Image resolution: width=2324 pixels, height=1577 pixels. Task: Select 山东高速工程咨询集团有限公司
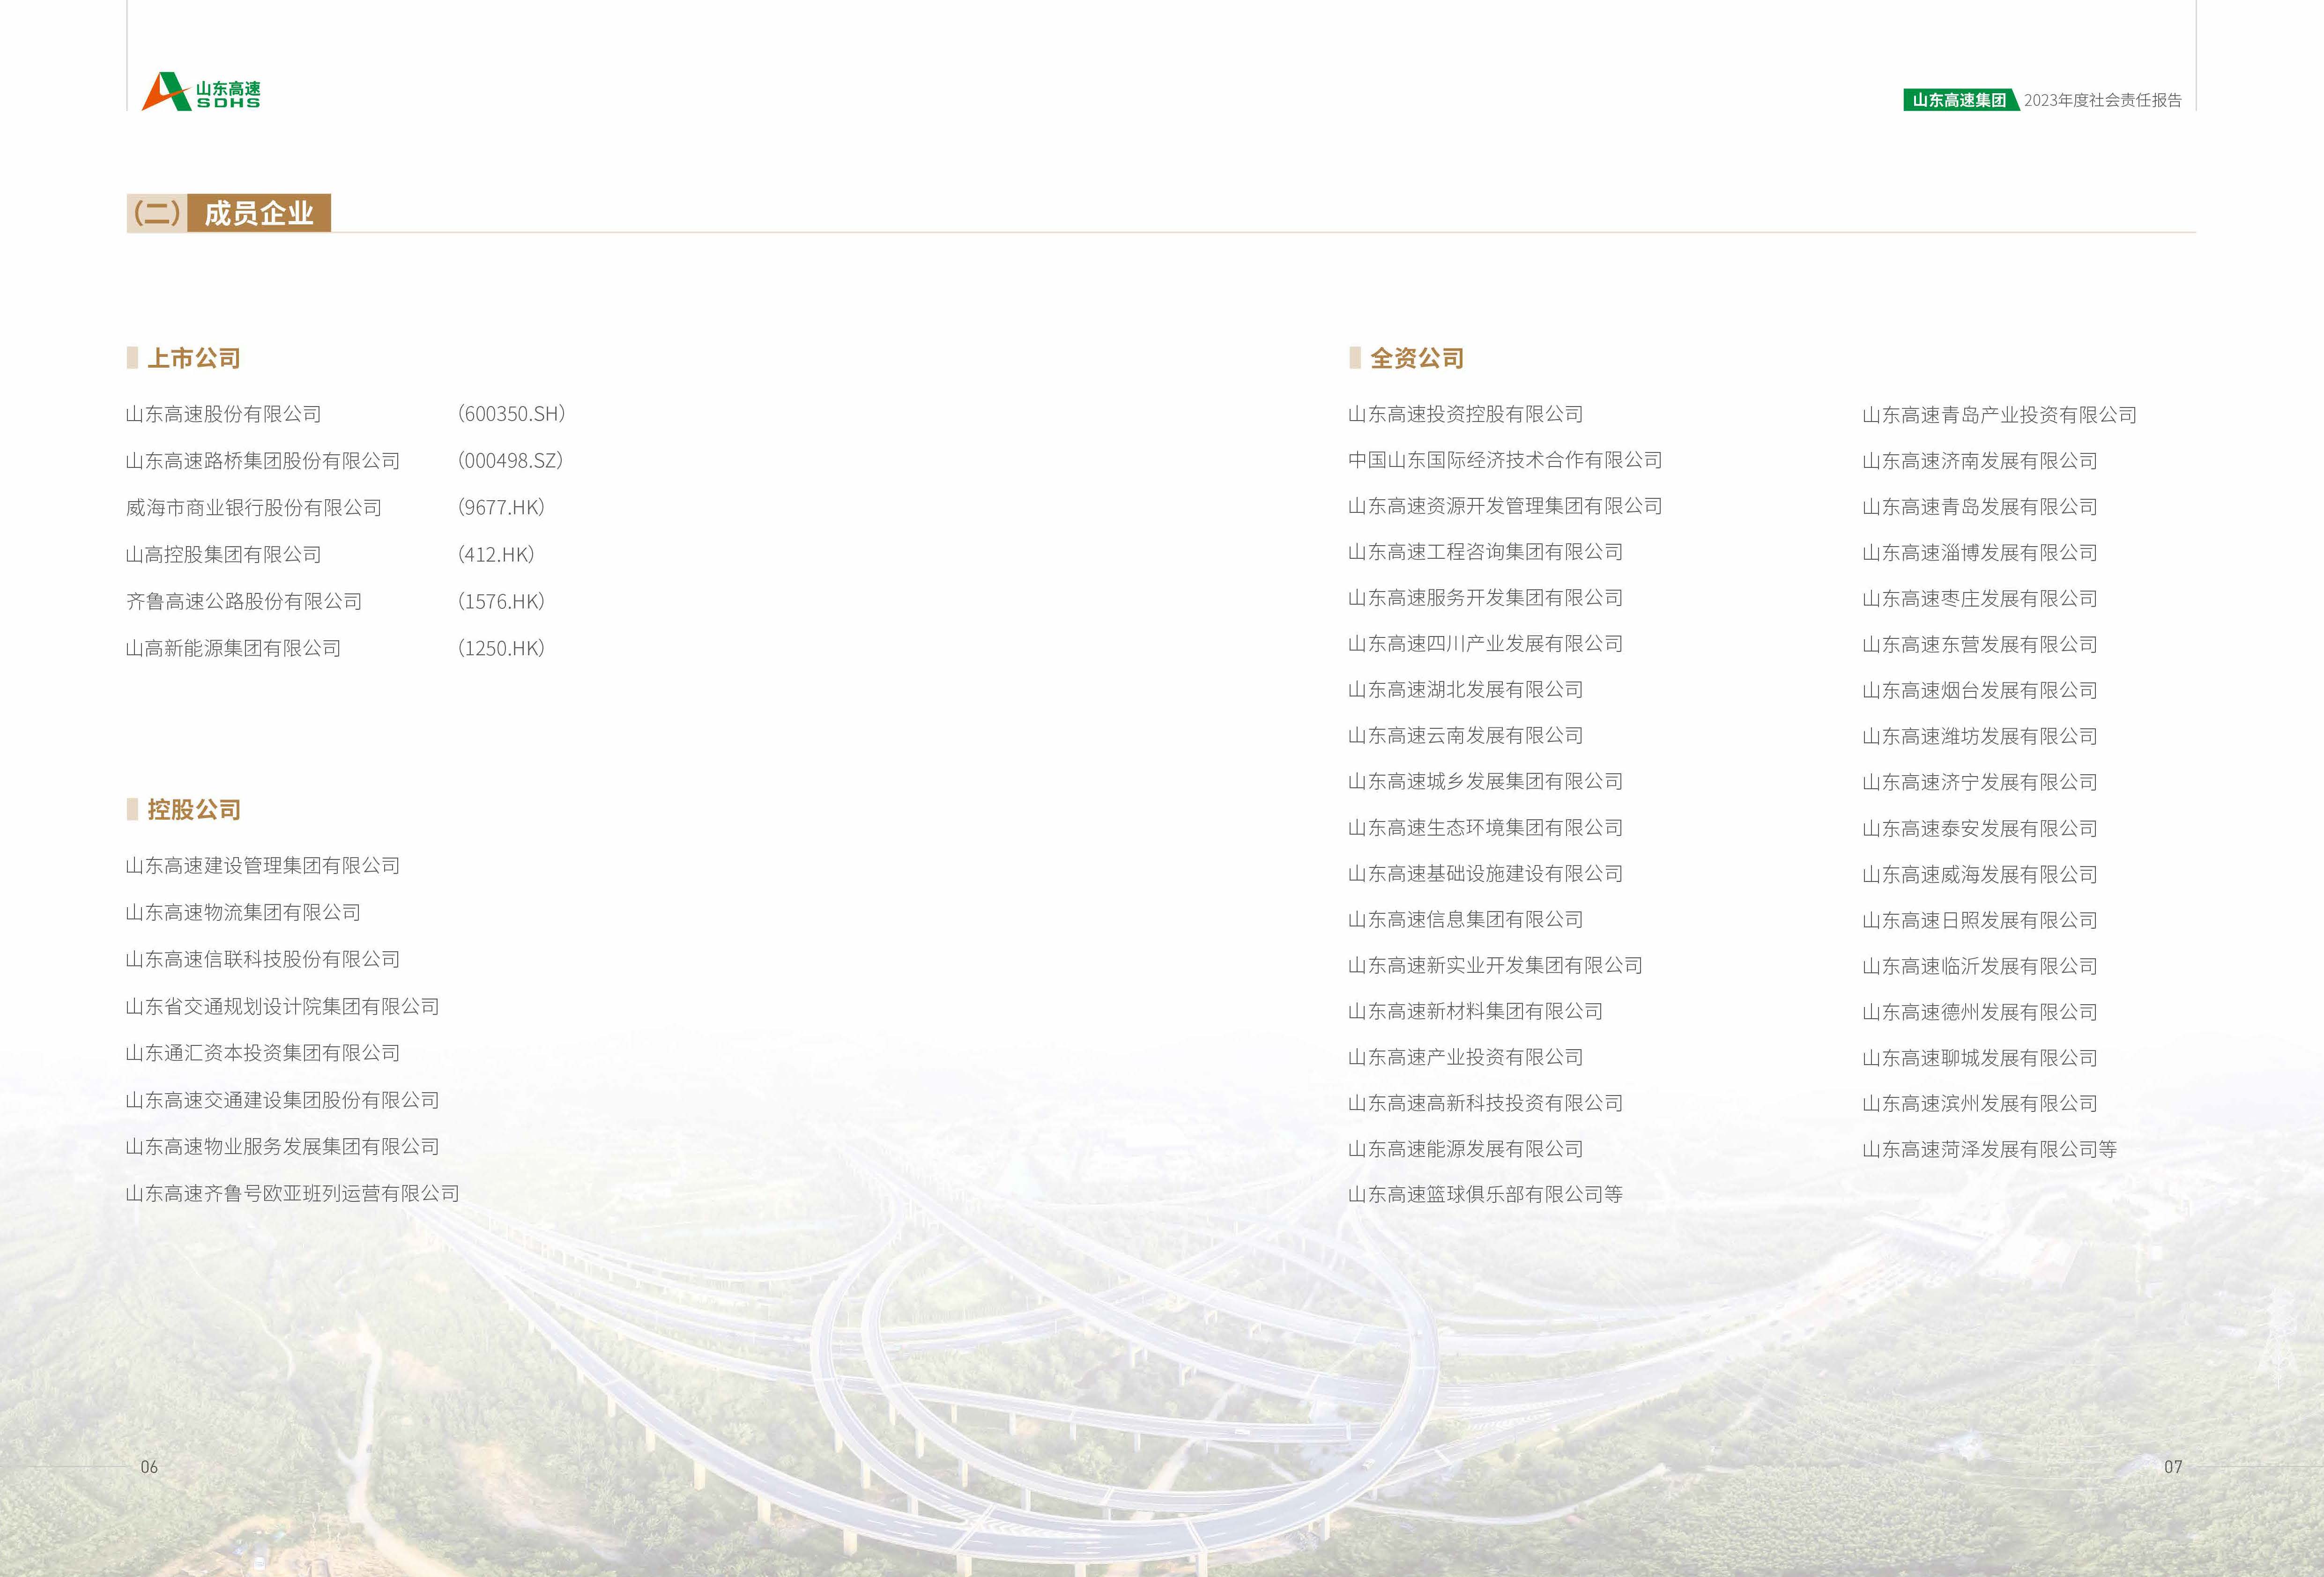click(x=1485, y=552)
